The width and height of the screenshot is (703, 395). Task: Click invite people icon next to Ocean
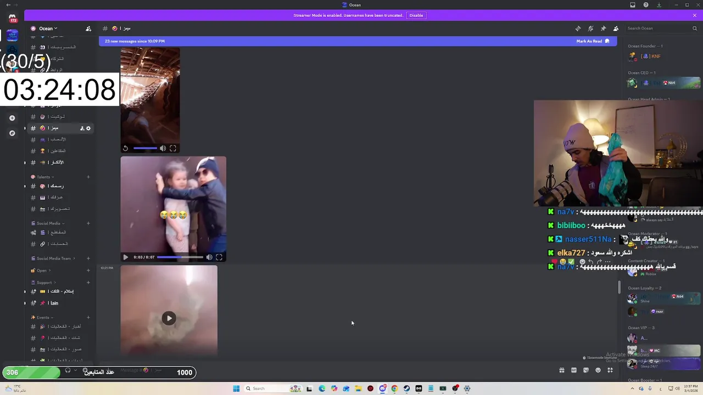[88, 29]
